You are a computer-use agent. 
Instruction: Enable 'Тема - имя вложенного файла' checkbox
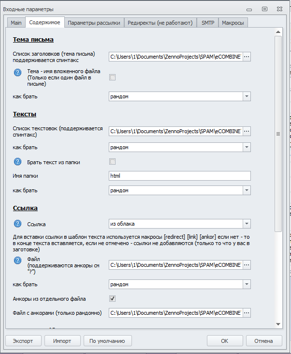pyautogui.click(x=113, y=77)
